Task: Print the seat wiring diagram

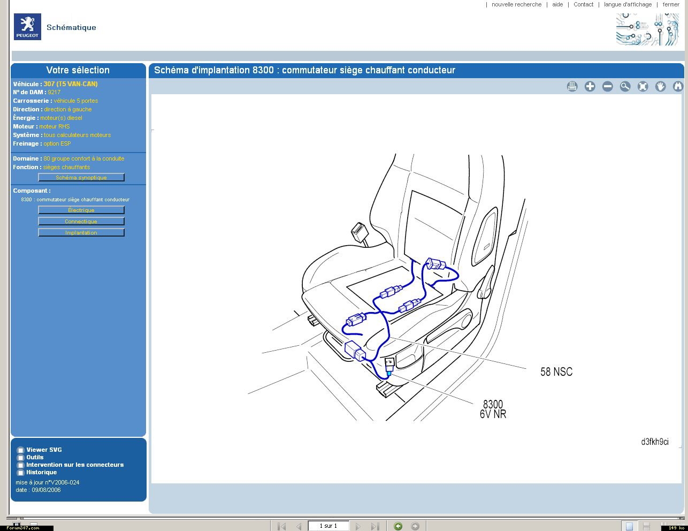Action: (572, 86)
